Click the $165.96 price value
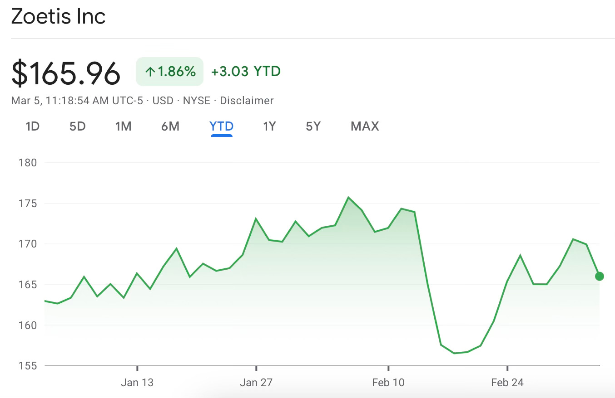Screen dimensions: 615x398 pyautogui.click(x=66, y=73)
